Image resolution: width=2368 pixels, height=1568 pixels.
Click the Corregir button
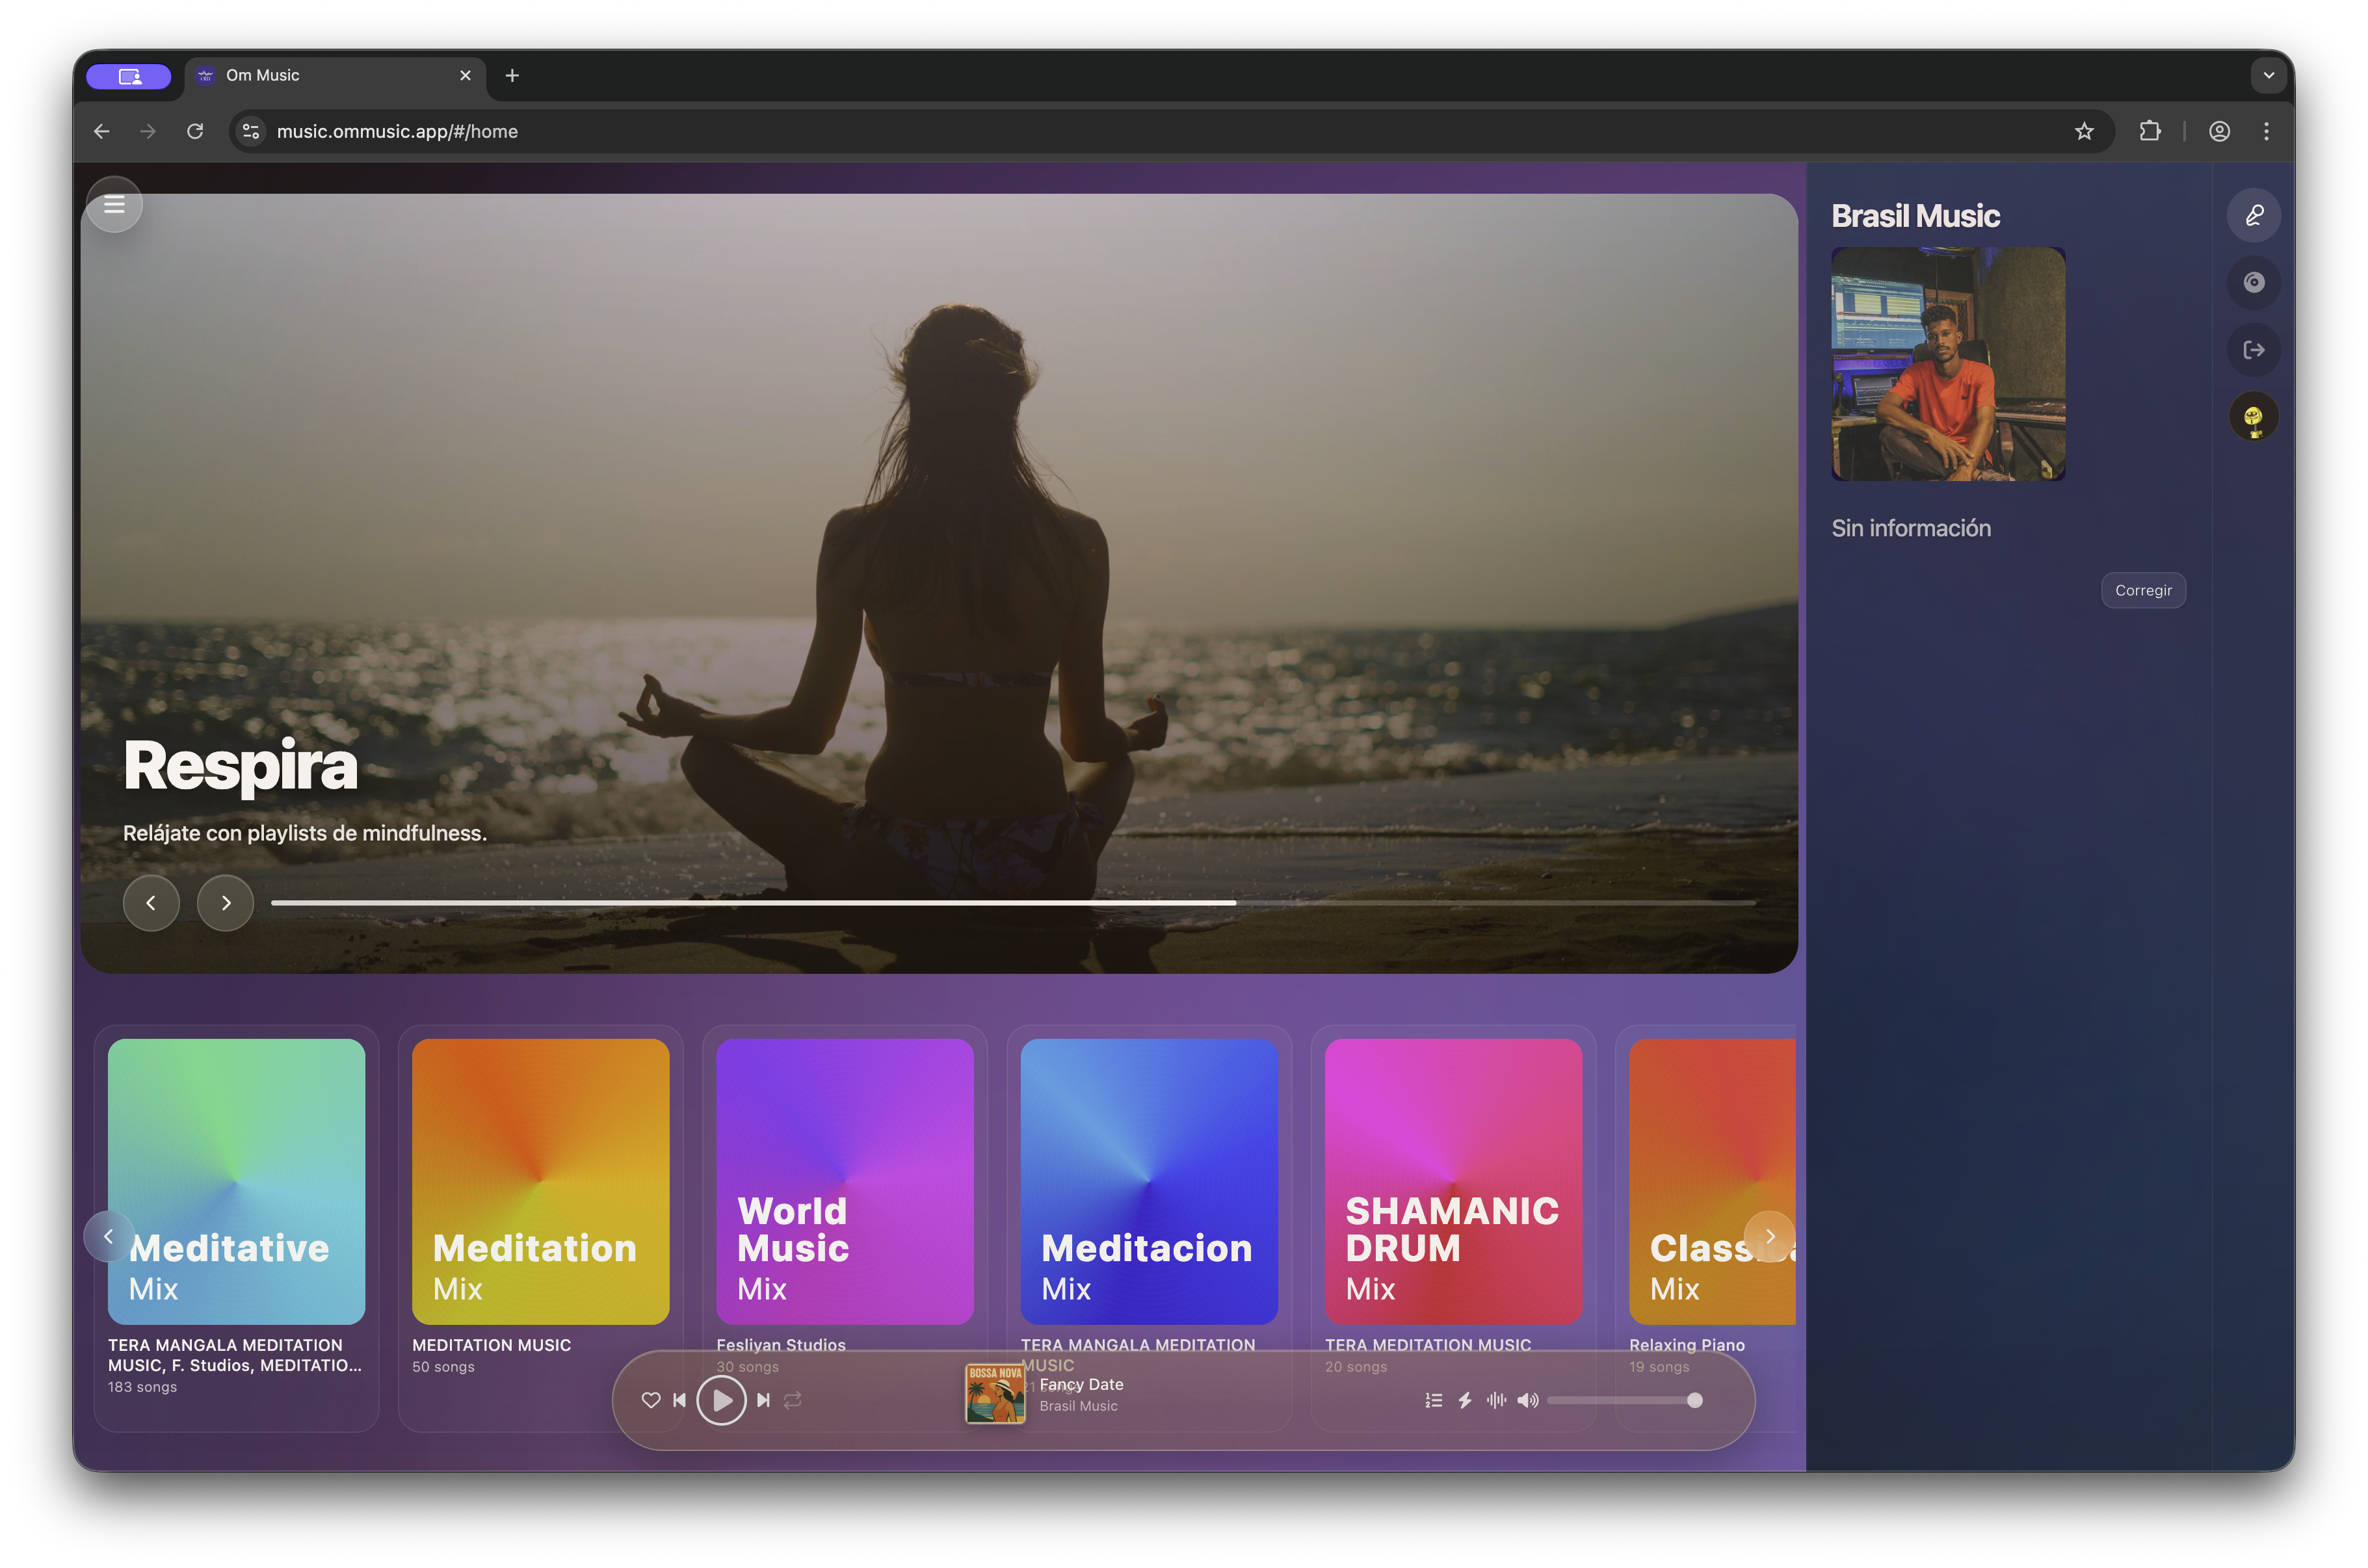(2143, 590)
